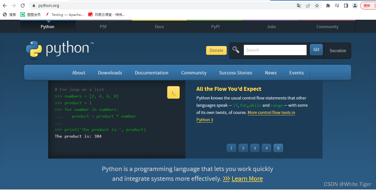Open the 图图会员 bookmark
376x190 pixels.
tap(31, 14)
